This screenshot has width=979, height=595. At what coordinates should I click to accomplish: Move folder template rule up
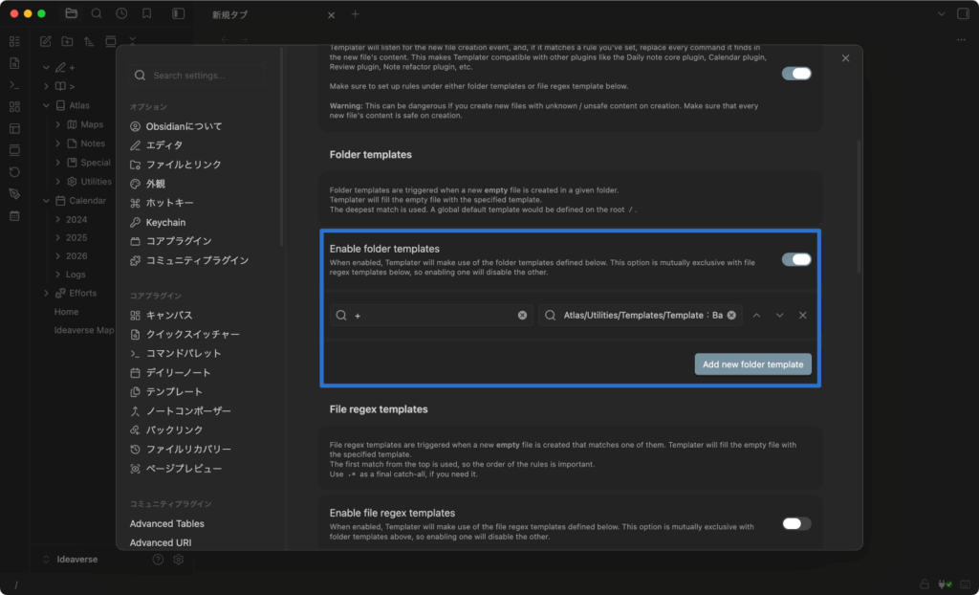click(x=757, y=316)
